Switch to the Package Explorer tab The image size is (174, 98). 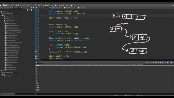pyautogui.click(x=5, y=8)
